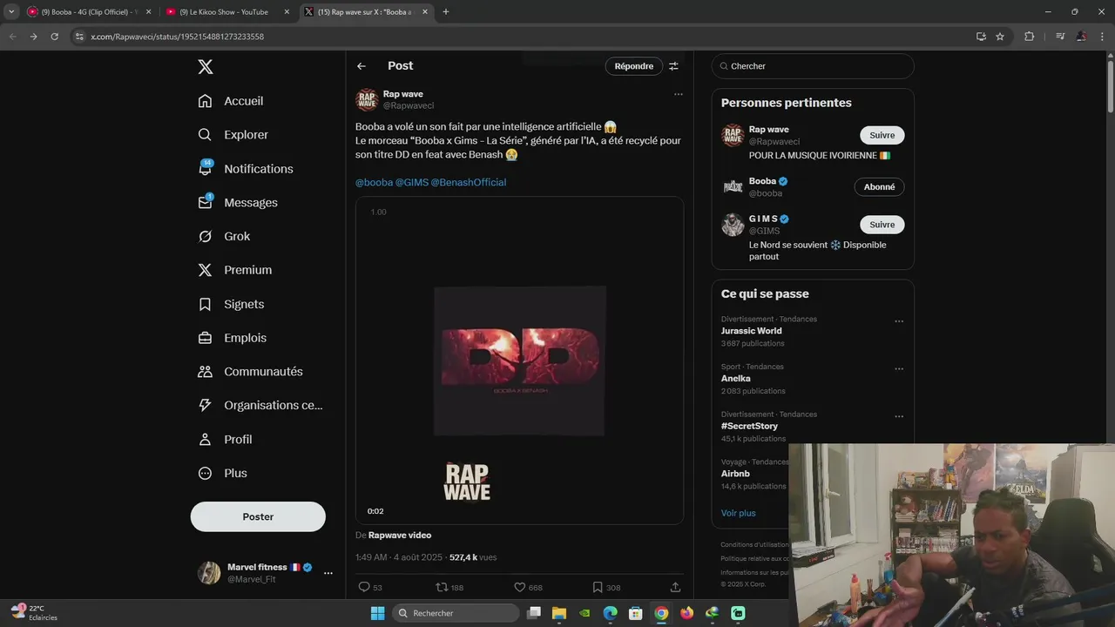Screen dimensions: 1115x627
Task: Play the DD video in the post
Action: pos(519,361)
